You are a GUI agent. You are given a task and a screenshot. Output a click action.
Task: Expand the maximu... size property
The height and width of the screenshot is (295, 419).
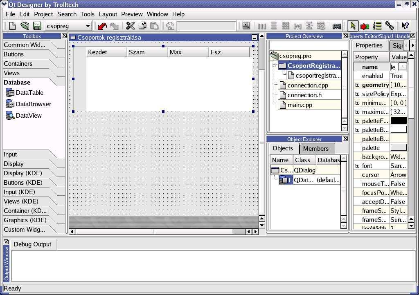(x=357, y=112)
